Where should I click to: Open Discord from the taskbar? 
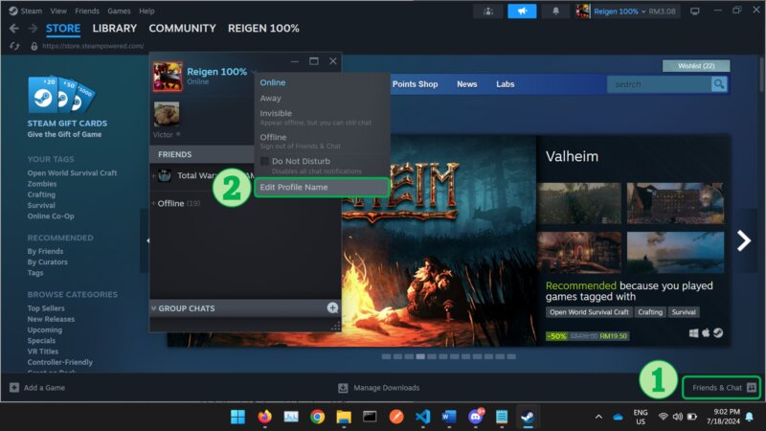pyautogui.click(x=475, y=417)
